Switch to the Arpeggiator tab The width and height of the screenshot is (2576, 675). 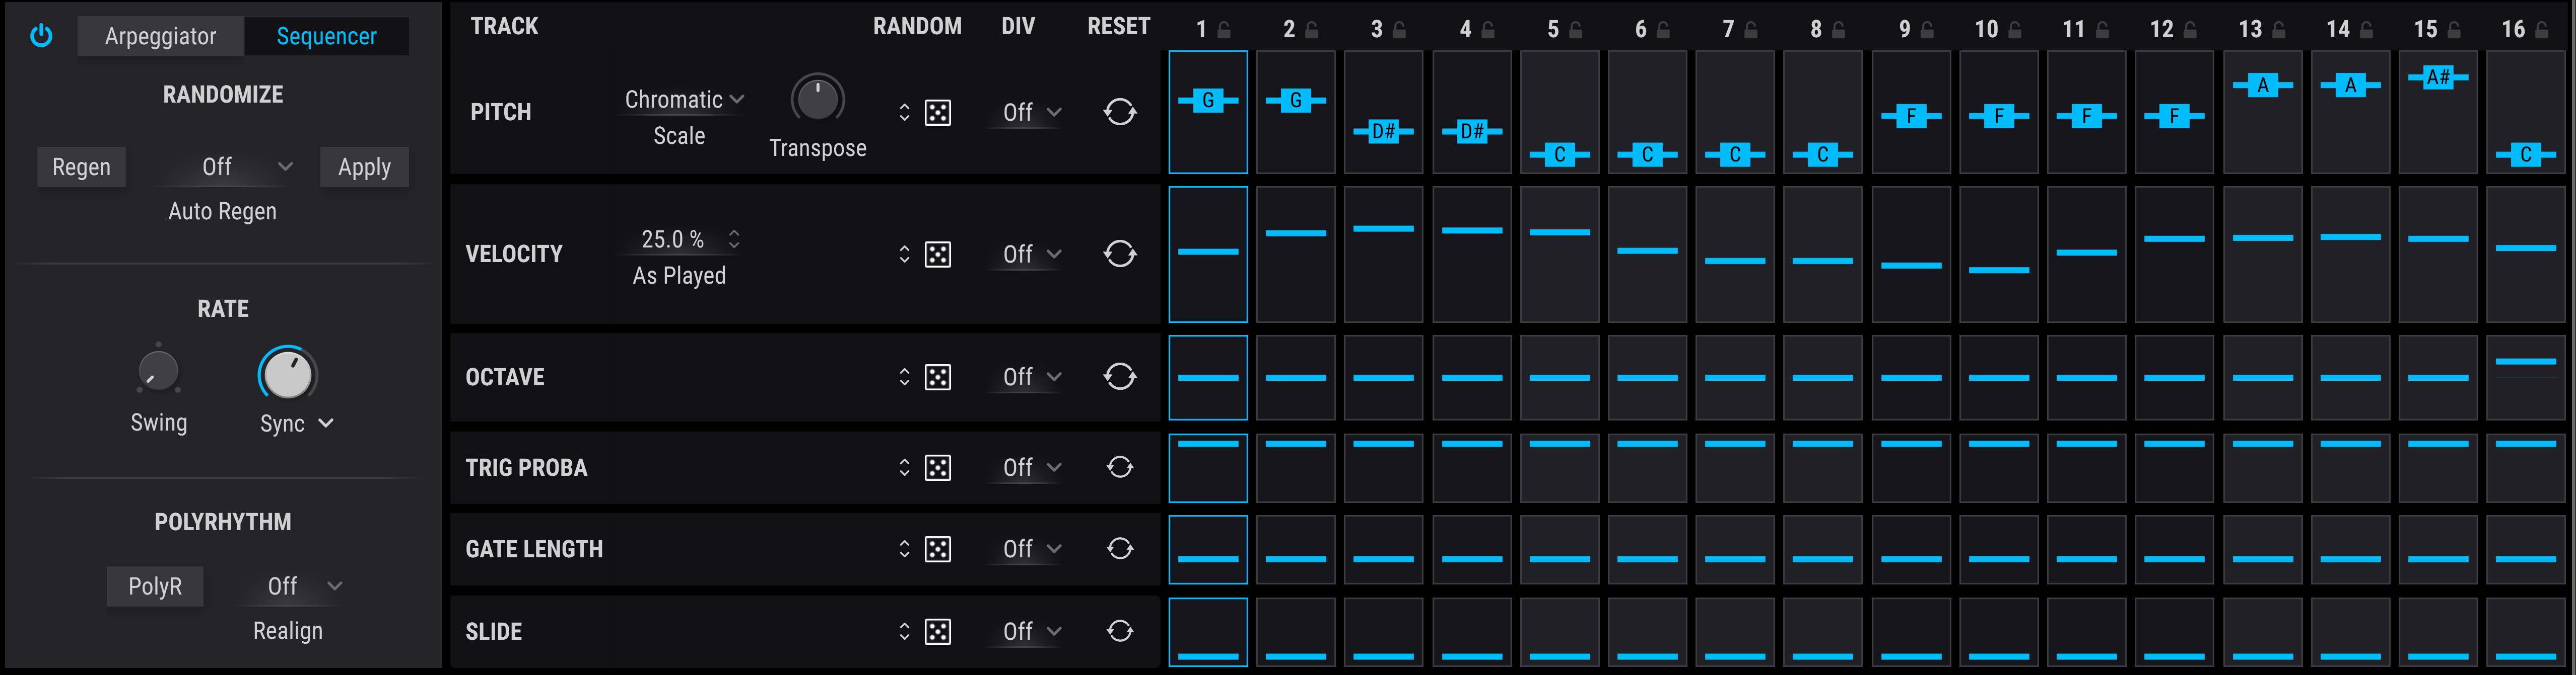160,36
